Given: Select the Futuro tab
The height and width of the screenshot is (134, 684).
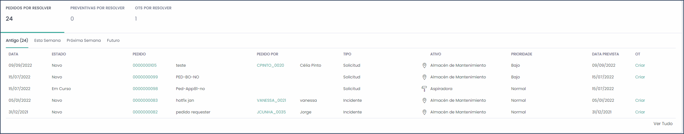Looking at the screenshot, I should pos(113,41).
